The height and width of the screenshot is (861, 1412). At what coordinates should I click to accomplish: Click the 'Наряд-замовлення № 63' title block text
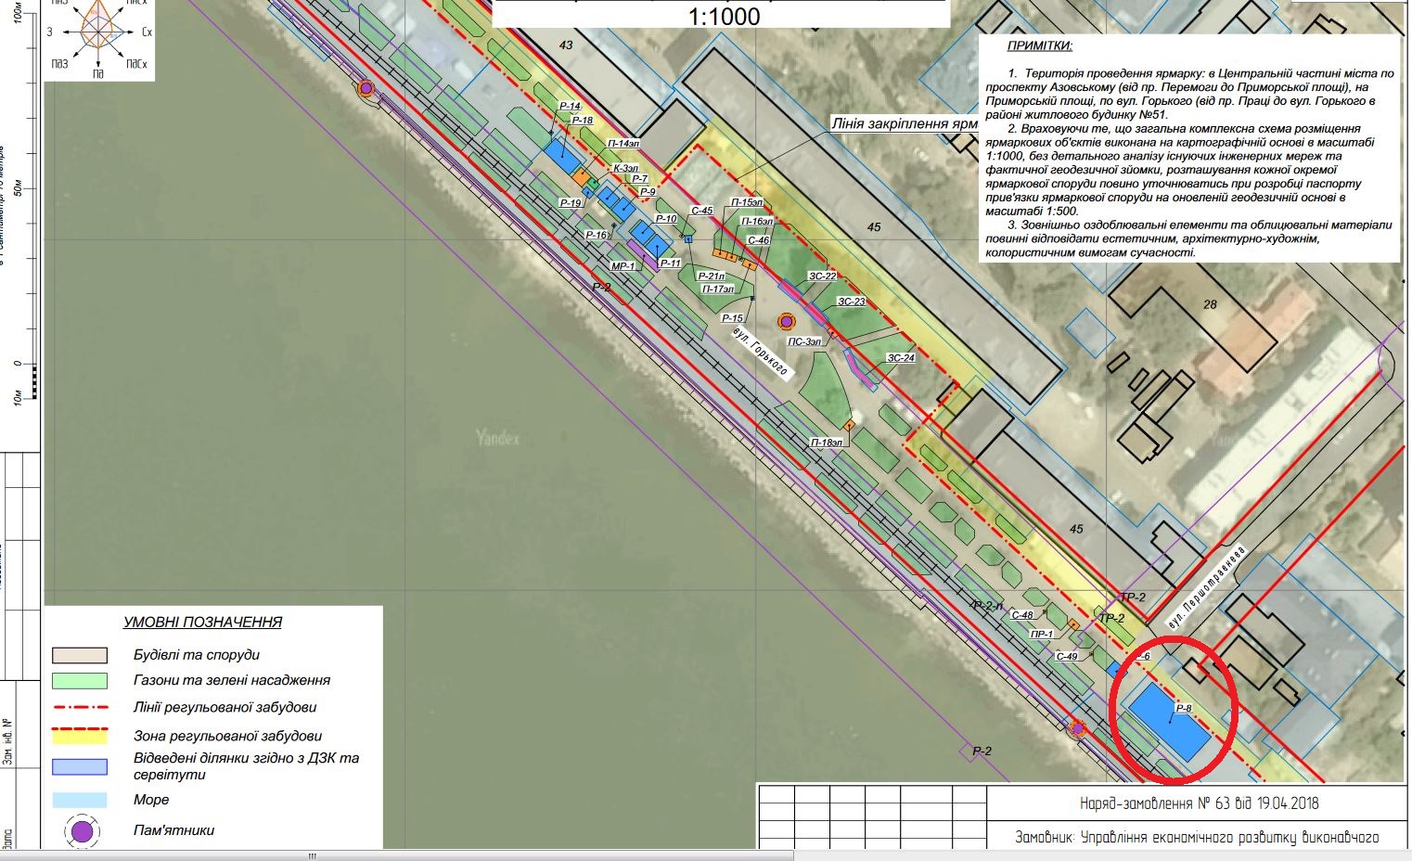click(1199, 803)
